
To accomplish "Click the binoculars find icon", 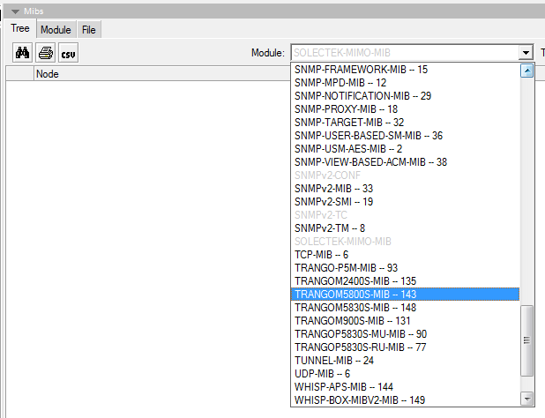I will click(23, 53).
